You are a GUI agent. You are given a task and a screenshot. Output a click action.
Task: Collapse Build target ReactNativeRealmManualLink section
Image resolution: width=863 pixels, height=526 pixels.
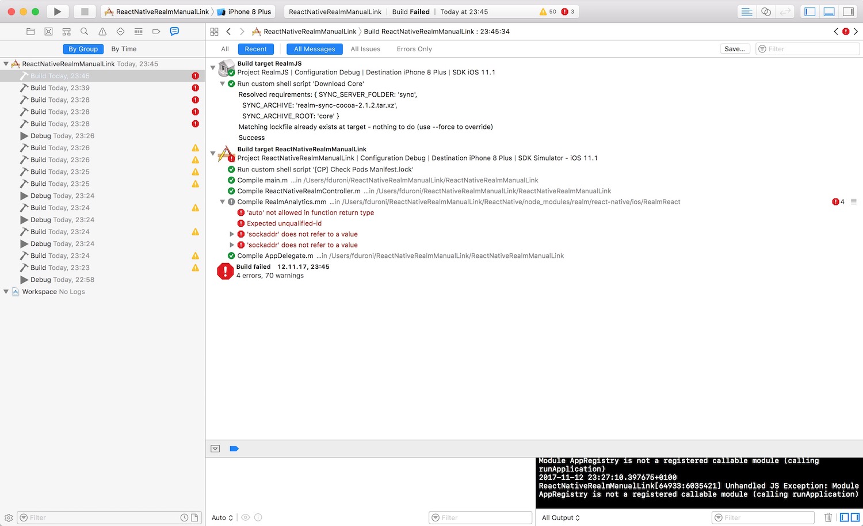click(213, 154)
